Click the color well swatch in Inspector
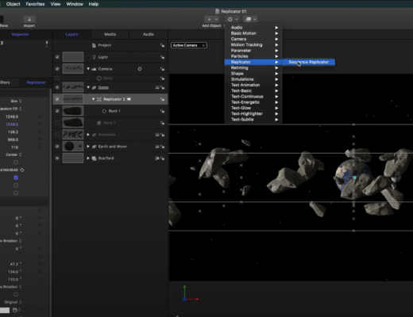This screenshot has height=317, width=413. tap(5, 310)
